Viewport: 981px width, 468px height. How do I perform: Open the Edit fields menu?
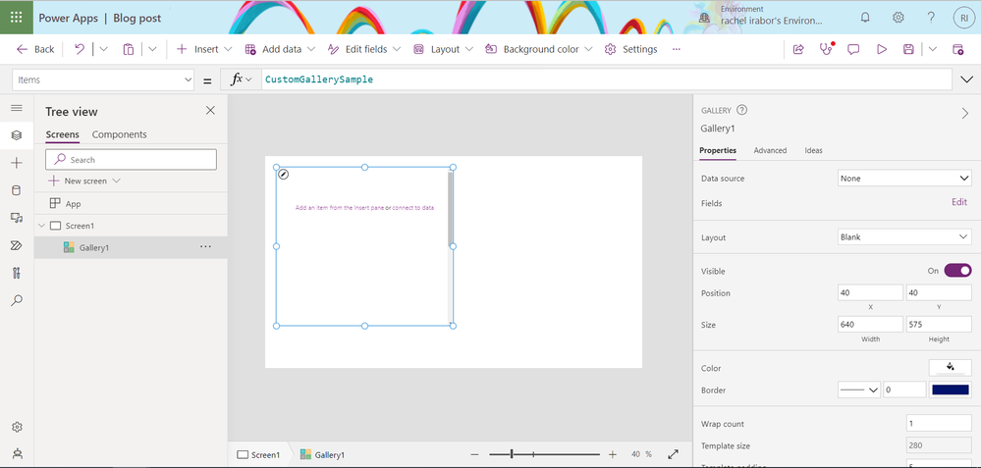pos(364,49)
